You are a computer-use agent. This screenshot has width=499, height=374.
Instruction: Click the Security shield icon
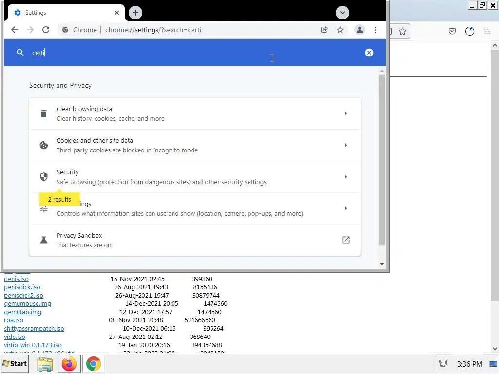[x=44, y=177]
